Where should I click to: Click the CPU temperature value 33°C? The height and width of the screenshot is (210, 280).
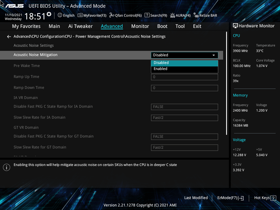(x=260, y=51)
